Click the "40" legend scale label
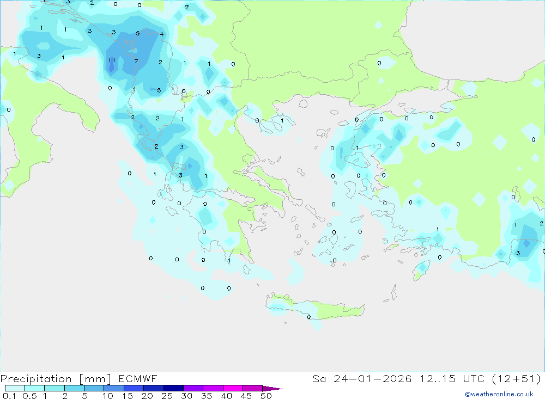The height and width of the screenshot is (399, 545). pyautogui.click(x=226, y=396)
